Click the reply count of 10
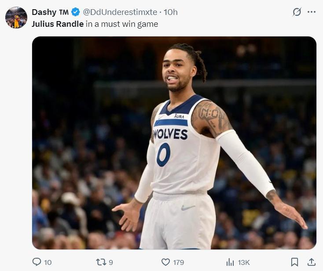 (x=48, y=262)
